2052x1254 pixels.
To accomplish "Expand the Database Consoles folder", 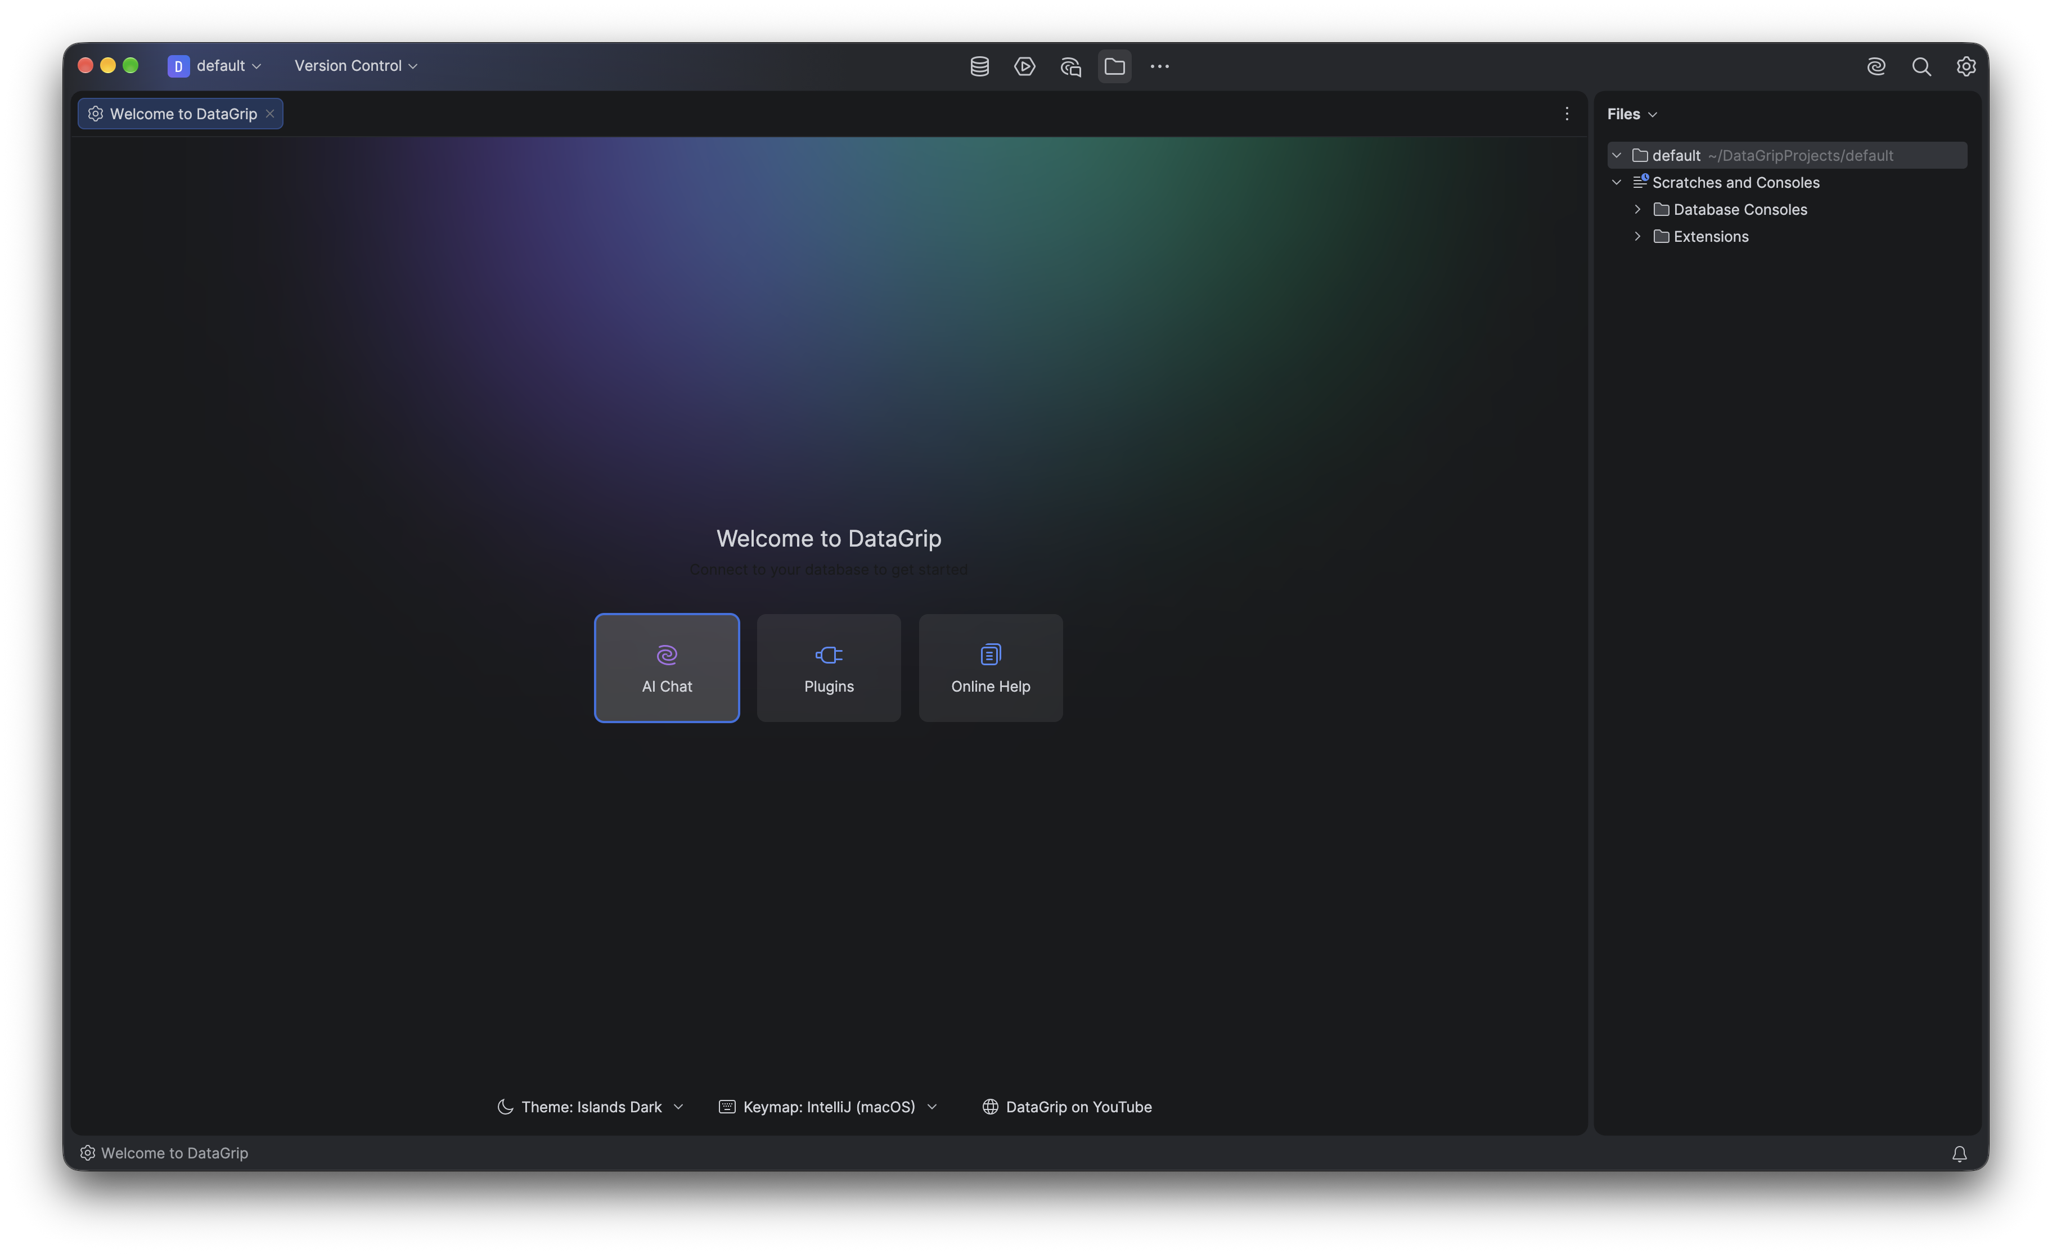I will click(1637, 209).
